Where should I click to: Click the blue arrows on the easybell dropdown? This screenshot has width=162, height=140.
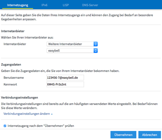pyautogui.click(x=96, y=51)
